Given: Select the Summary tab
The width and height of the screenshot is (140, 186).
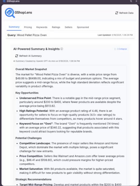Looking at the screenshot, I should (x=14, y=27).
